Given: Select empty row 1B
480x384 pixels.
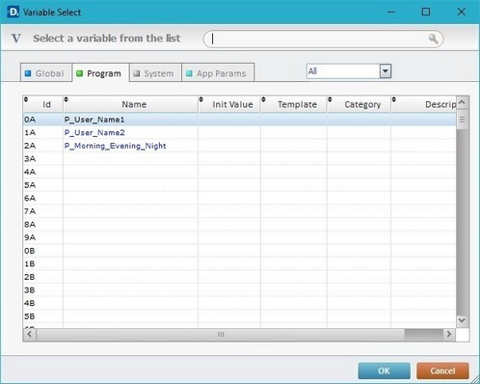Looking at the screenshot, I should pos(239,263).
